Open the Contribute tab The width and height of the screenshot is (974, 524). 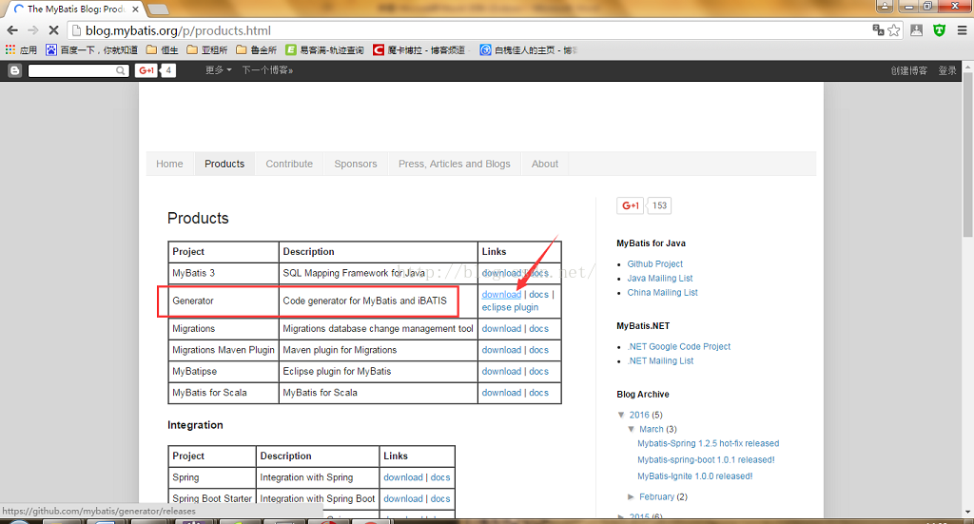[x=289, y=164]
